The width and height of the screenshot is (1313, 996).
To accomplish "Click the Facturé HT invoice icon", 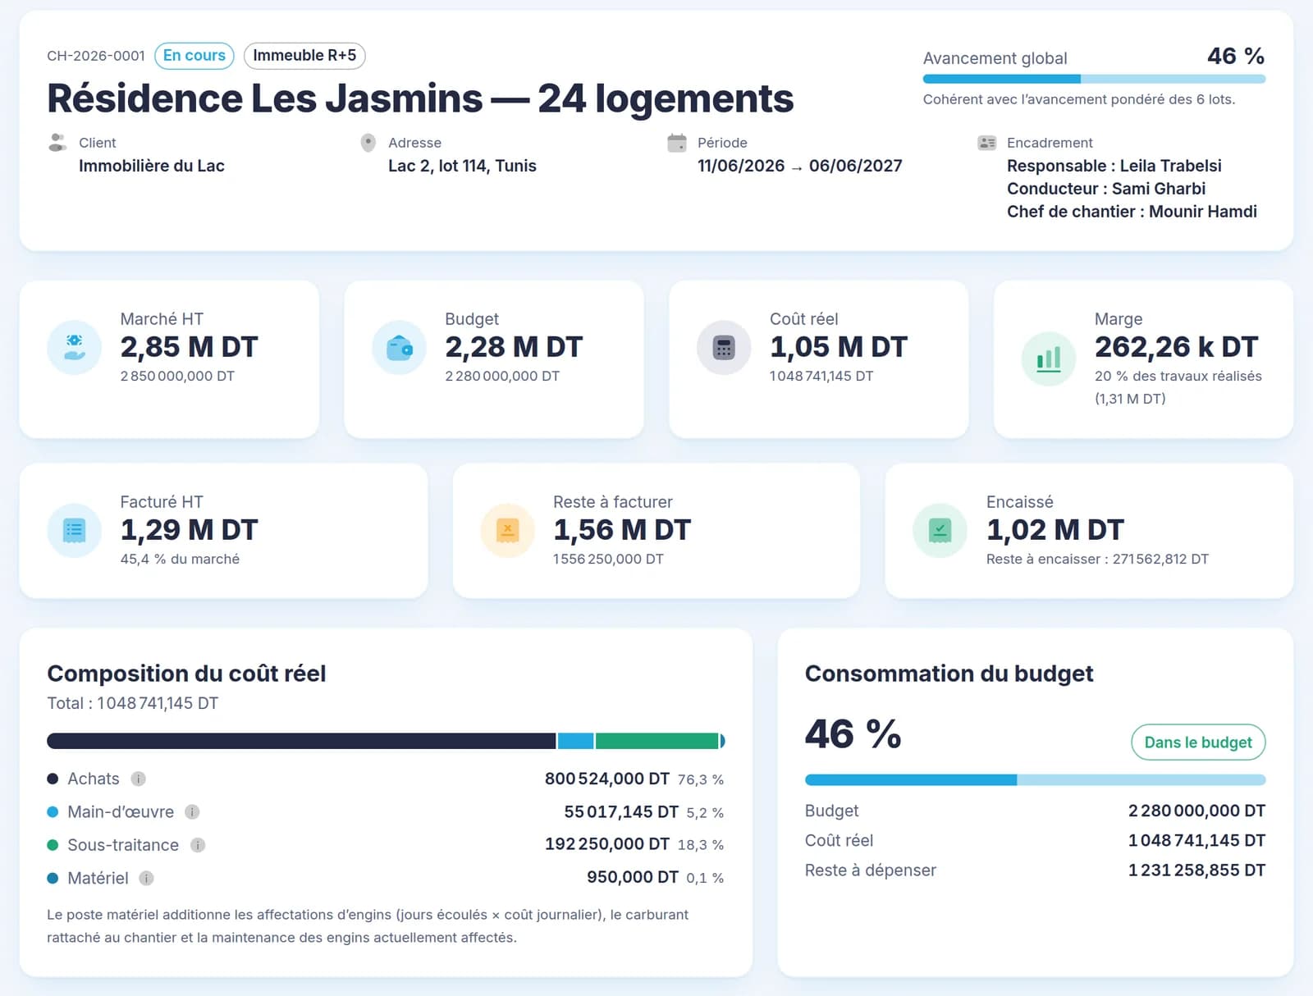I will [x=74, y=530].
